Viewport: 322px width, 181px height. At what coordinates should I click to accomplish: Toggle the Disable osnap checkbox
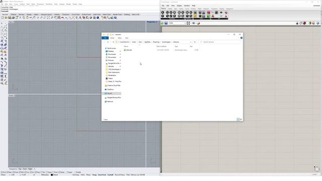point(75,172)
